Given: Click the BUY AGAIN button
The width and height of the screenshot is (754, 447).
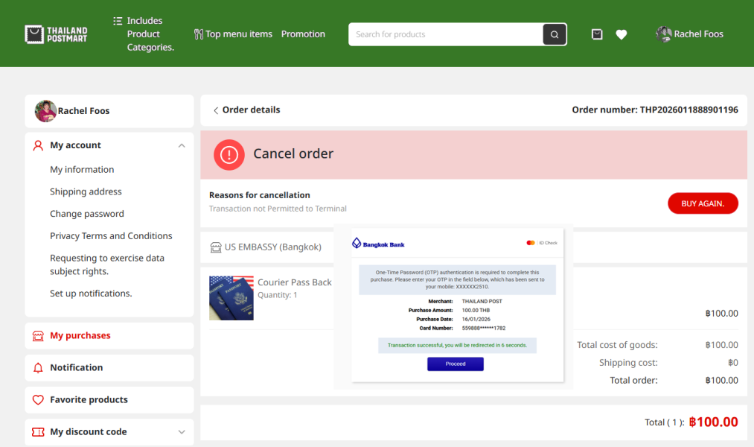Looking at the screenshot, I should click(x=703, y=203).
